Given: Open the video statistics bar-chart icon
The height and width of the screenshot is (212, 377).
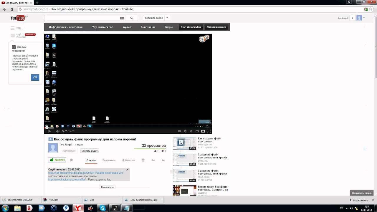Looking at the screenshot, I should (153, 160).
